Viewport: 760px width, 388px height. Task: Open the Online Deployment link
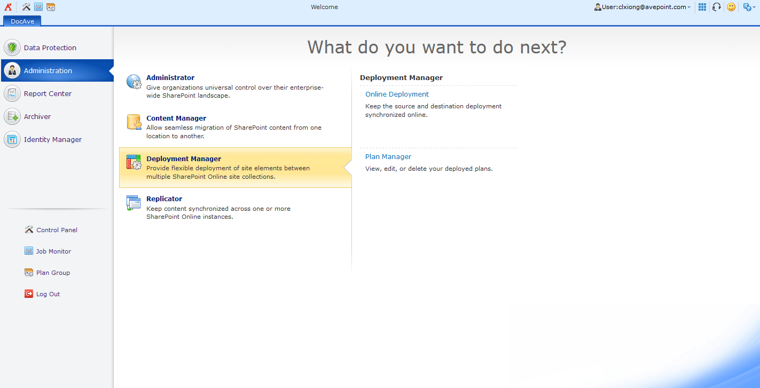397,94
